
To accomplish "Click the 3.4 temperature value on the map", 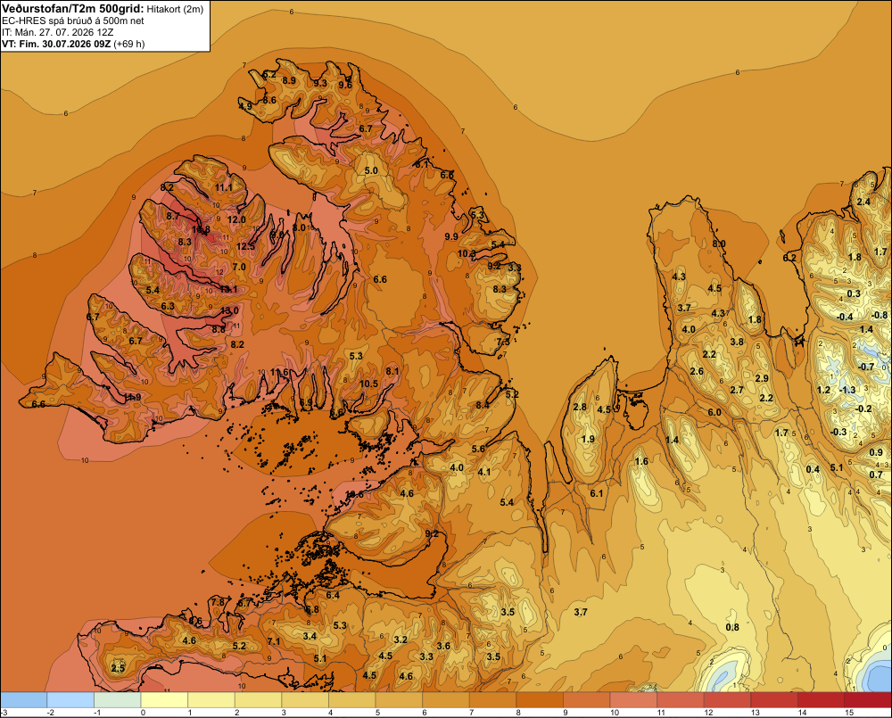I will pos(310,636).
